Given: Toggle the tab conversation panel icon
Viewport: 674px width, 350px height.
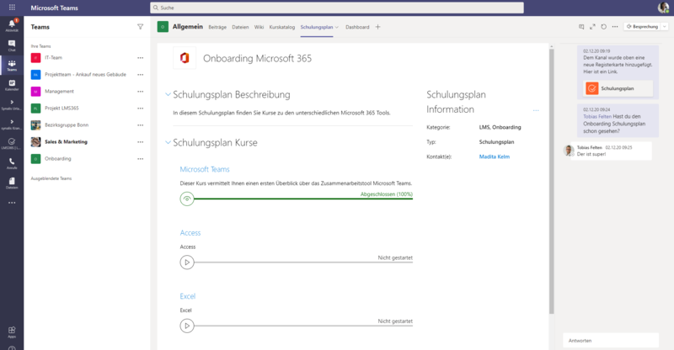Looking at the screenshot, I should coord(581,27).
